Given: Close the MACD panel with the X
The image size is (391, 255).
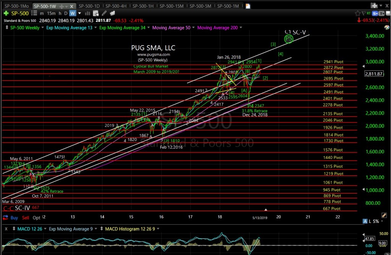Looking at the screenshot, I should (6, 229).
